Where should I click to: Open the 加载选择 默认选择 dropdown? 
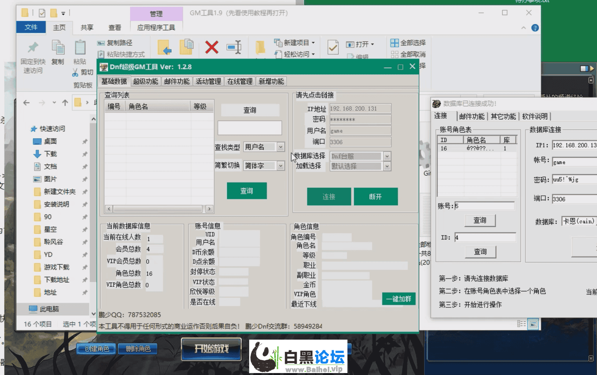(x=387, y=166)
